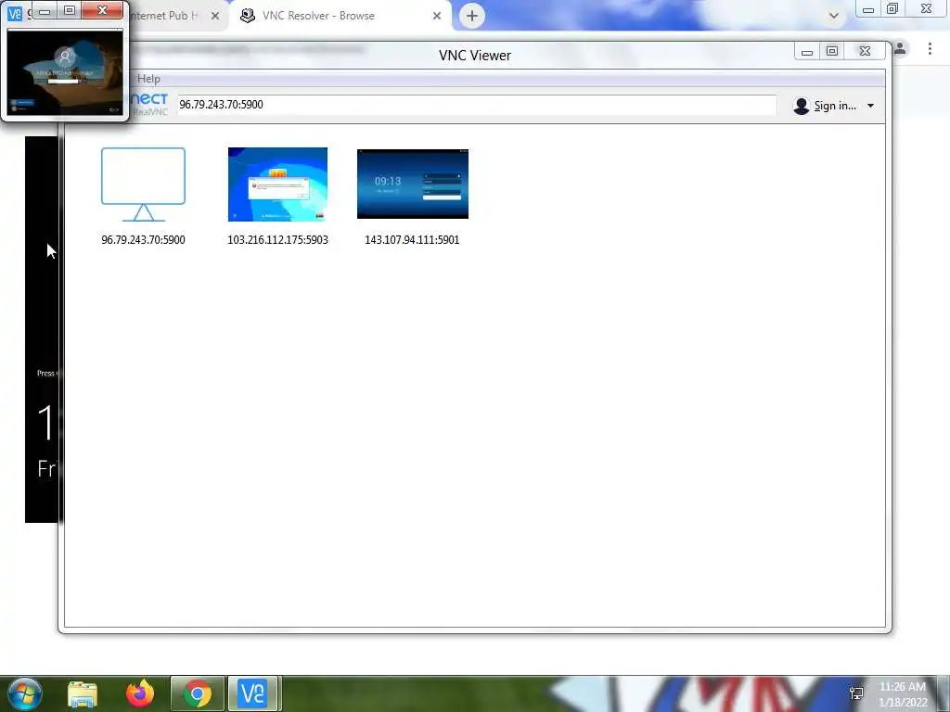Launch Firefox from the taskbar
This screenshot has width=950, height=712.
click(x=140, y=693)
